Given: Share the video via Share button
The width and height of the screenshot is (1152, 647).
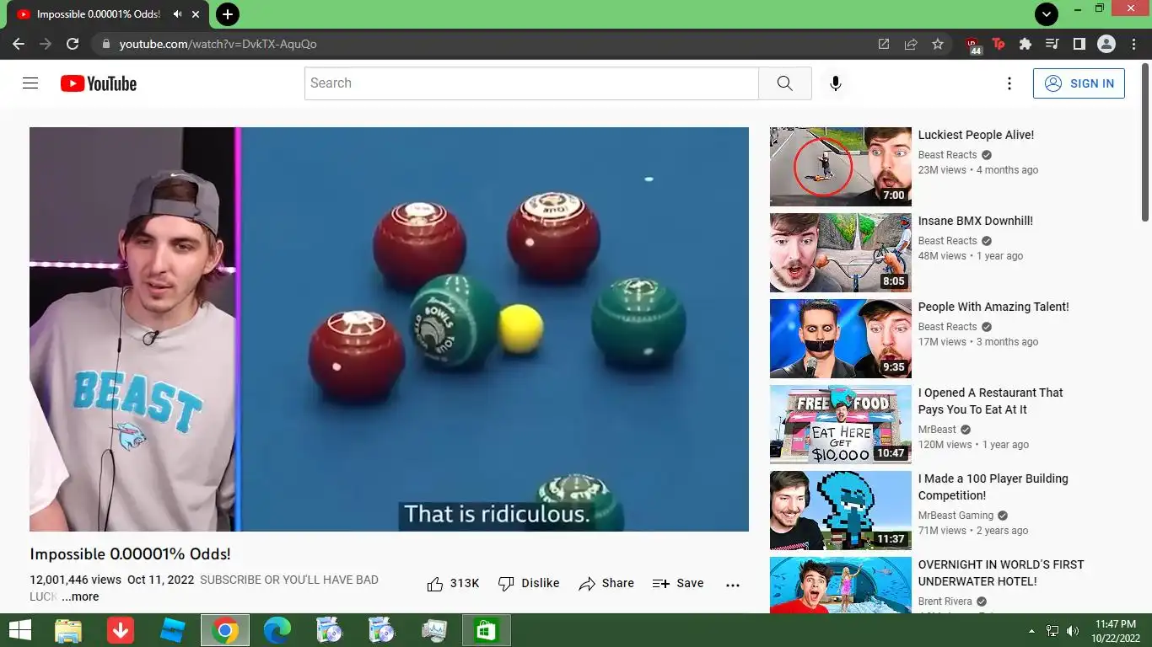Looking at the screenshot, I should point(606,583).
